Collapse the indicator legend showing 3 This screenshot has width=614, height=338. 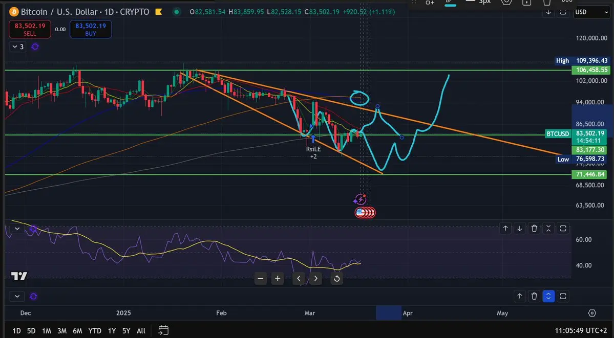[18, 47]
